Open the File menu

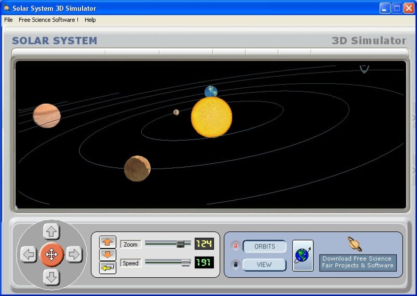point(8,20)
